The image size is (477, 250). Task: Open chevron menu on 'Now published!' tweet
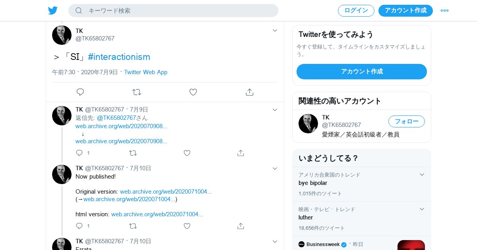tap(275, 169)
